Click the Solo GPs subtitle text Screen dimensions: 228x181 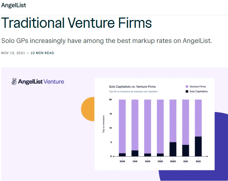107,41
